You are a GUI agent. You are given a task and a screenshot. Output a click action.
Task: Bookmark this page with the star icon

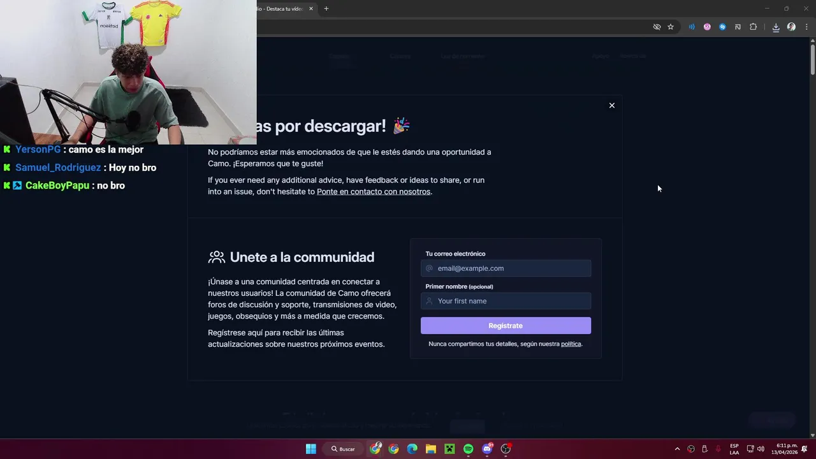tap(671, 27)
